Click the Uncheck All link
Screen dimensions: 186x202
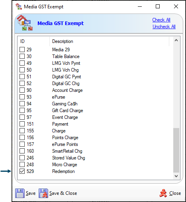pyautogui.click(x=164, y=27)
